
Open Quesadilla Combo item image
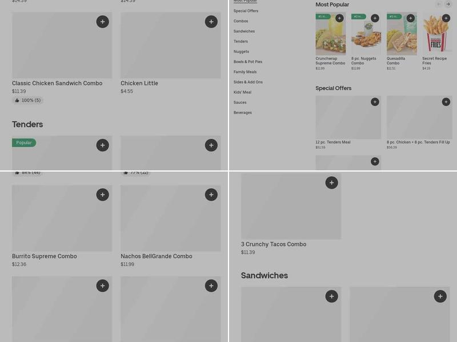402,34
